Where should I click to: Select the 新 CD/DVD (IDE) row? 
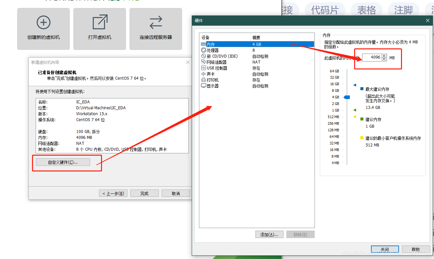[x=257, y=56]
